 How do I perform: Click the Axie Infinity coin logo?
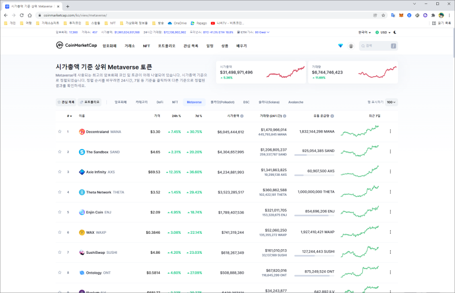point(82,172)
